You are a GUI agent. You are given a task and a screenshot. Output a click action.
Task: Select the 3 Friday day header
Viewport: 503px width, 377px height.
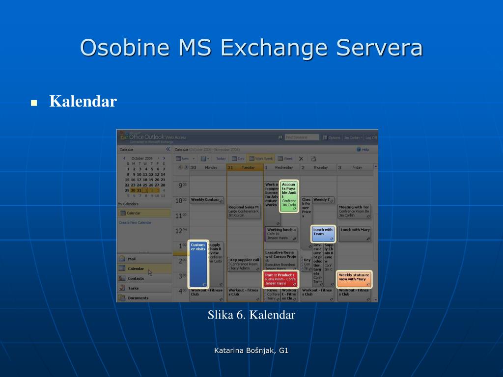tap(355, 167)
